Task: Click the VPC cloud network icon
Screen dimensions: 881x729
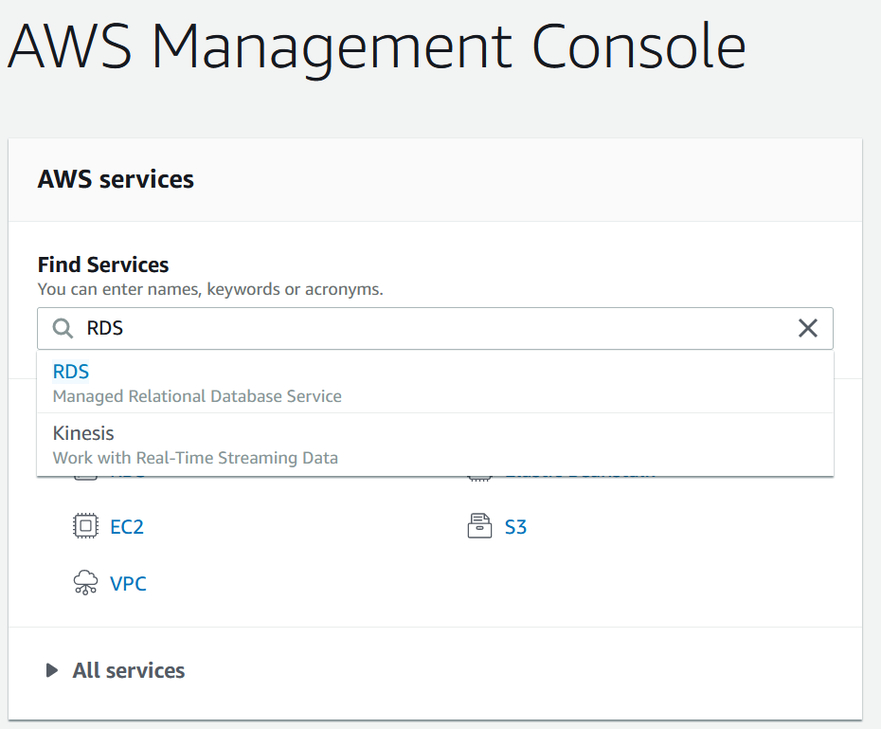Action: [x=85, y=582]
